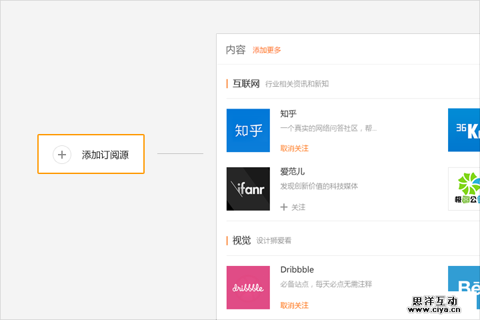
Task: Open the 知乎 blue logo thumbnail
Action: click(x=248, y=130)
